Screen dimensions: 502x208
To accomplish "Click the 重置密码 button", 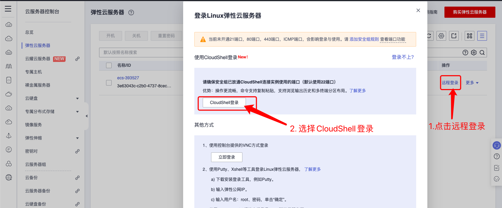I will (x=166, y=36).
